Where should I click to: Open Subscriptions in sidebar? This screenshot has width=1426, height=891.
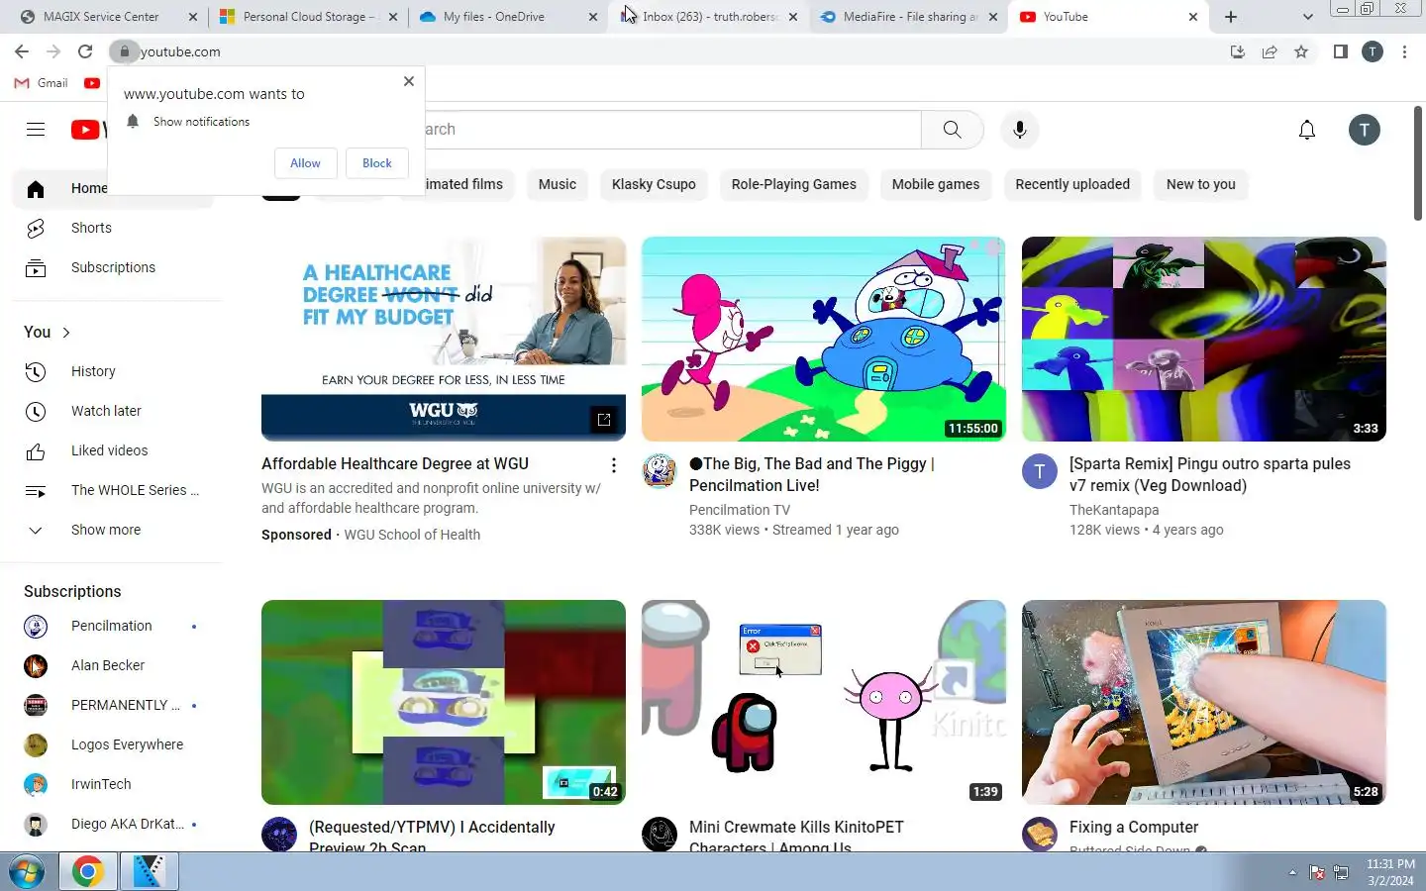coord(113,267)
